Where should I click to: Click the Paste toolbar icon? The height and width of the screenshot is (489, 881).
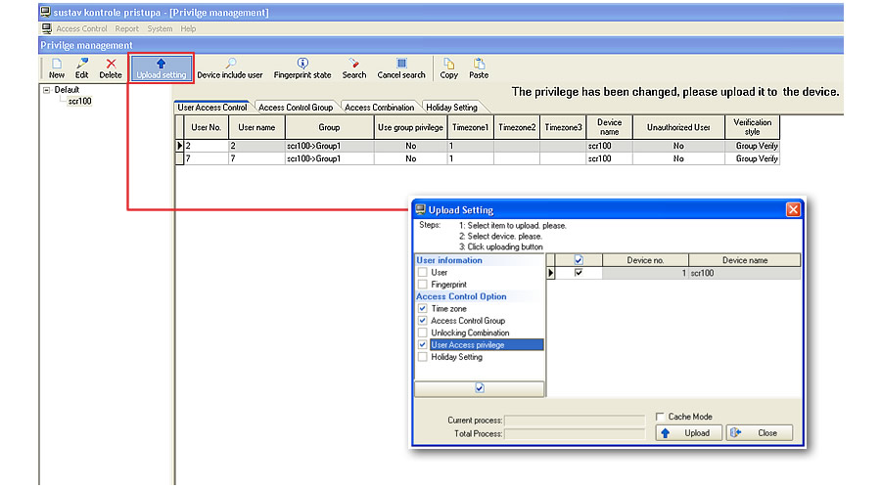click(479, 67)
